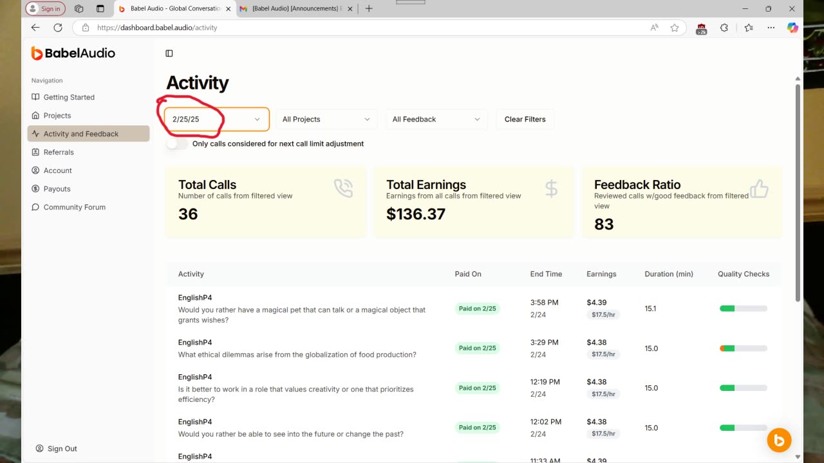Image resolution: width=824 pixels, height=463 pixels.
Task: Click the Referrals icon in sidebar
Action: coord(35,152)
